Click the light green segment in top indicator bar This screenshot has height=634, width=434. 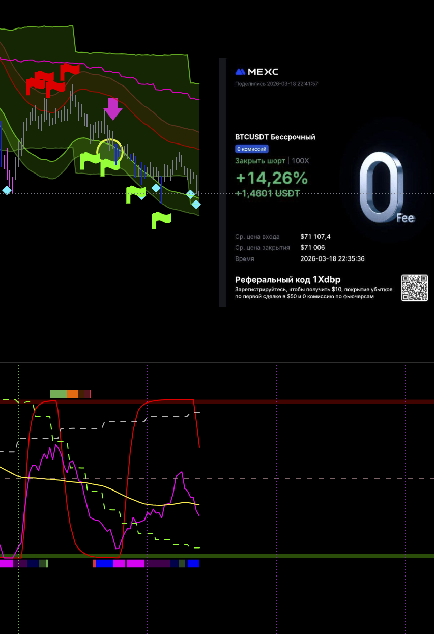click(x=58, y=394)
